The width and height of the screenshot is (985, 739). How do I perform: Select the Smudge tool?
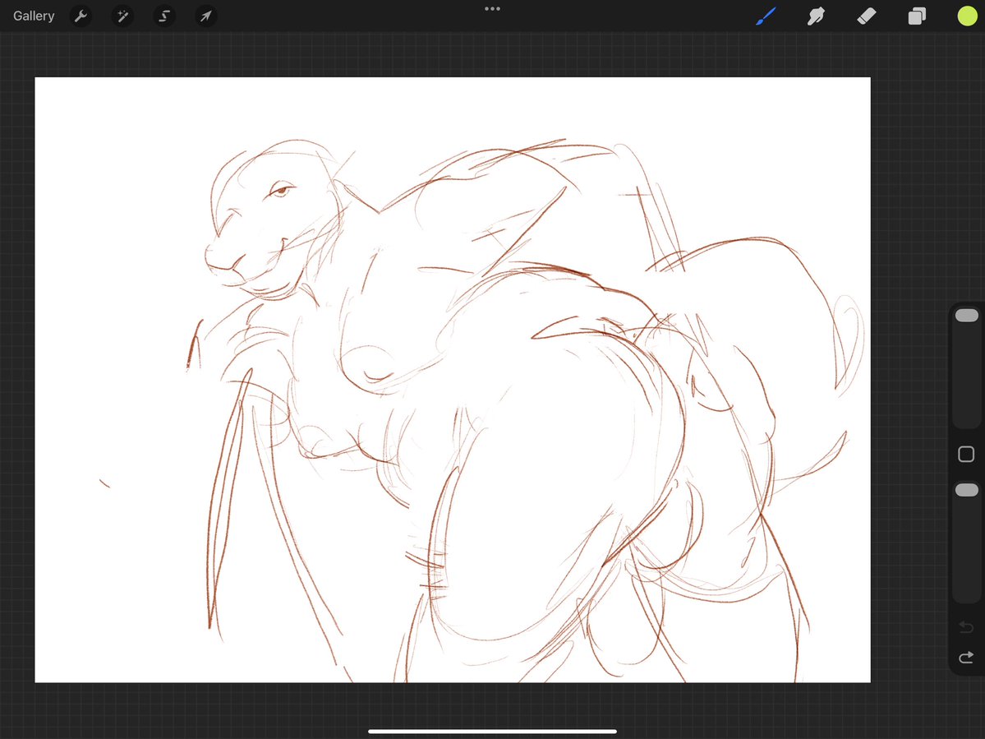click(x=816, y=16)
